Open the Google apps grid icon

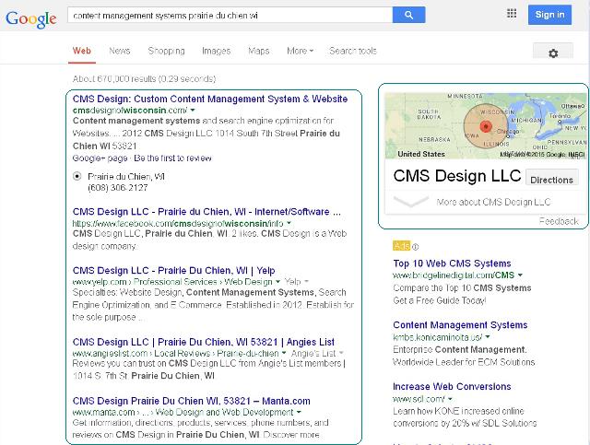[512, 14]
